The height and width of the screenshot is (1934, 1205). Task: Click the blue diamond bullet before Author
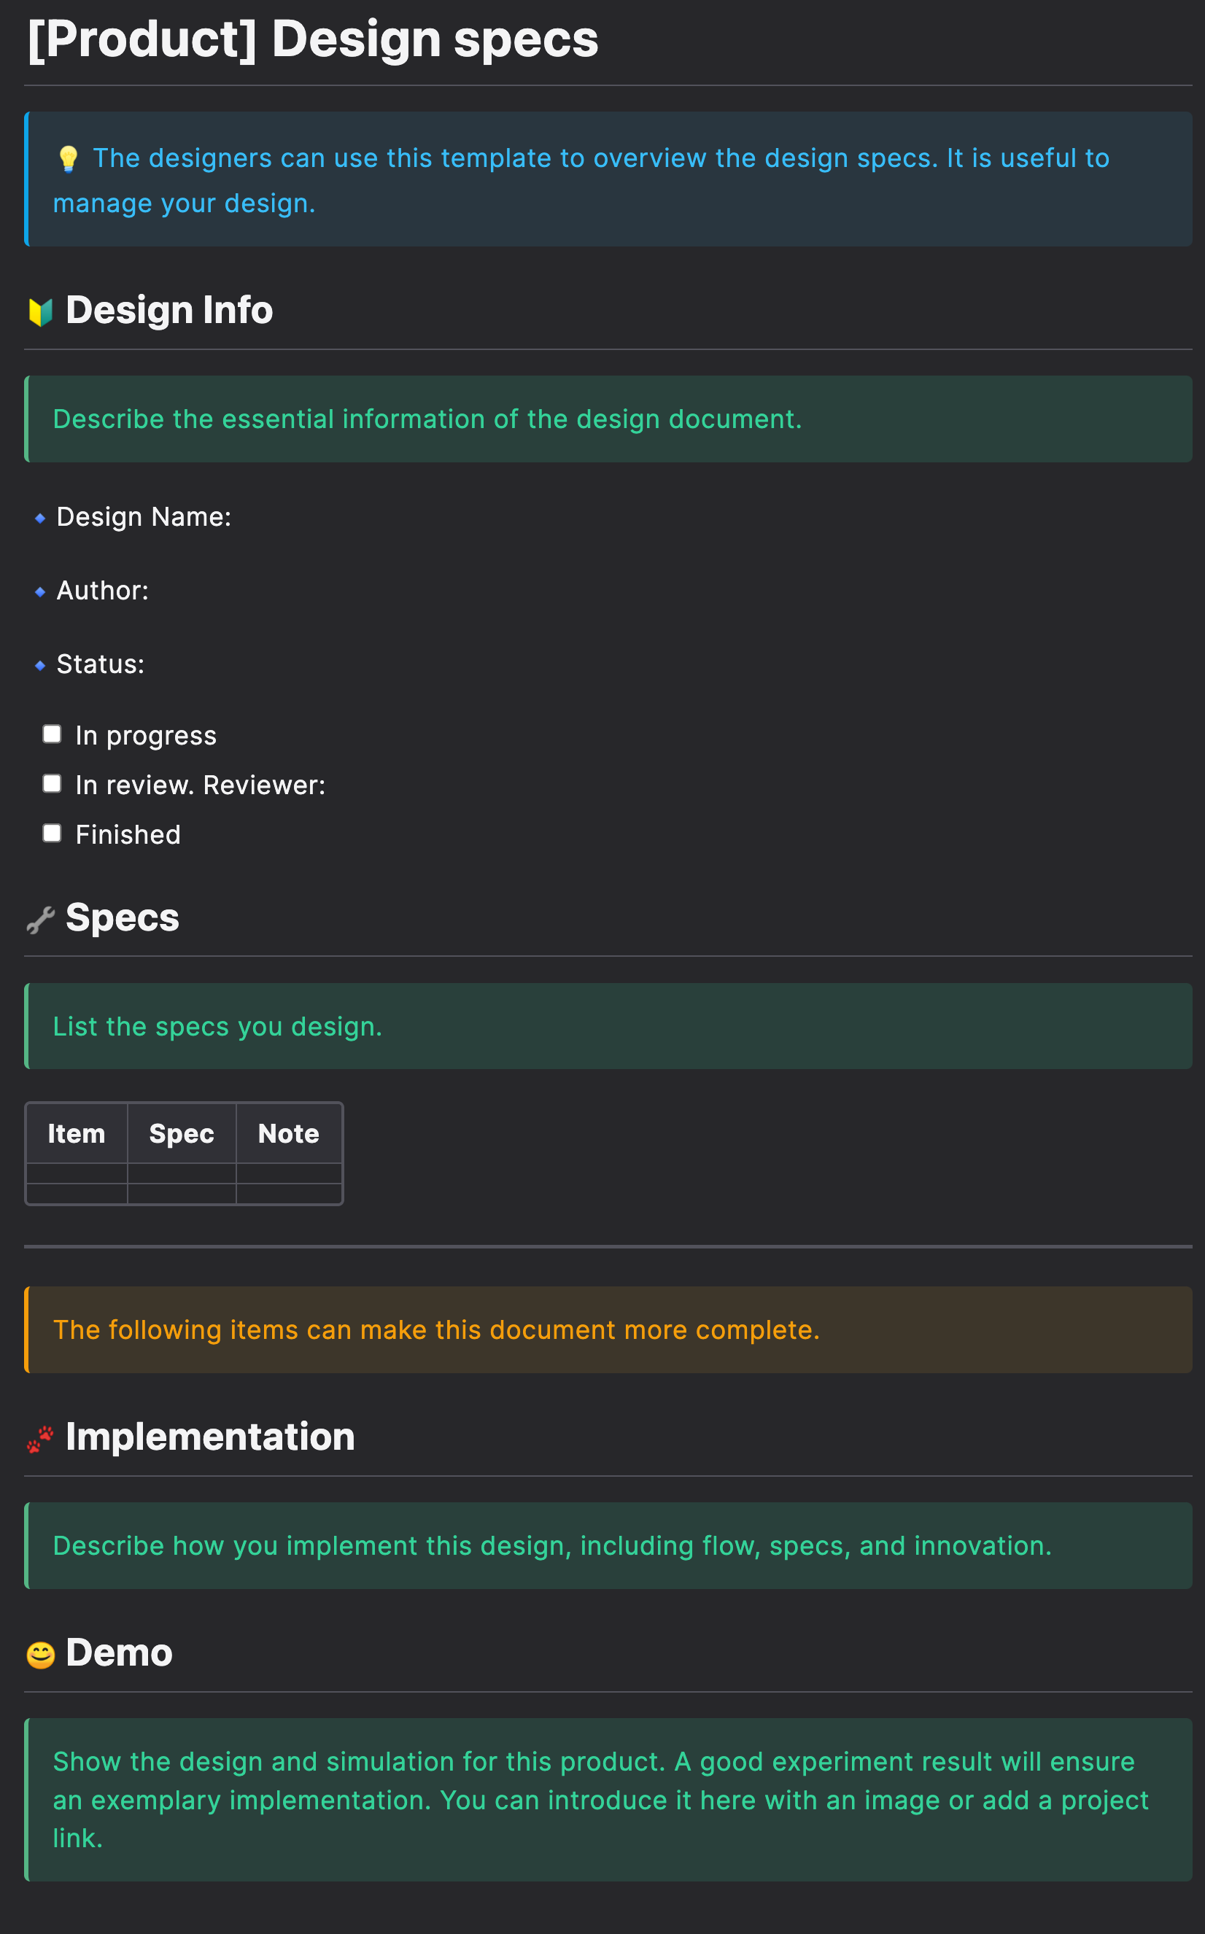[41, 592]
